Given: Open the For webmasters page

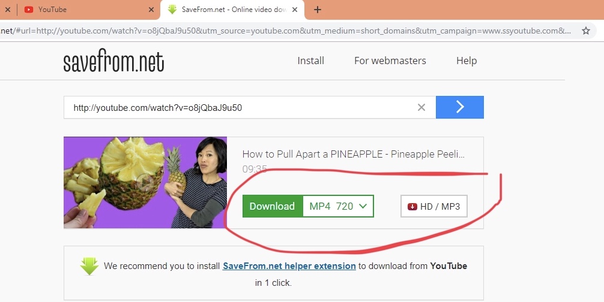Looking at the screenshot, I should click(x=390, y=61).
